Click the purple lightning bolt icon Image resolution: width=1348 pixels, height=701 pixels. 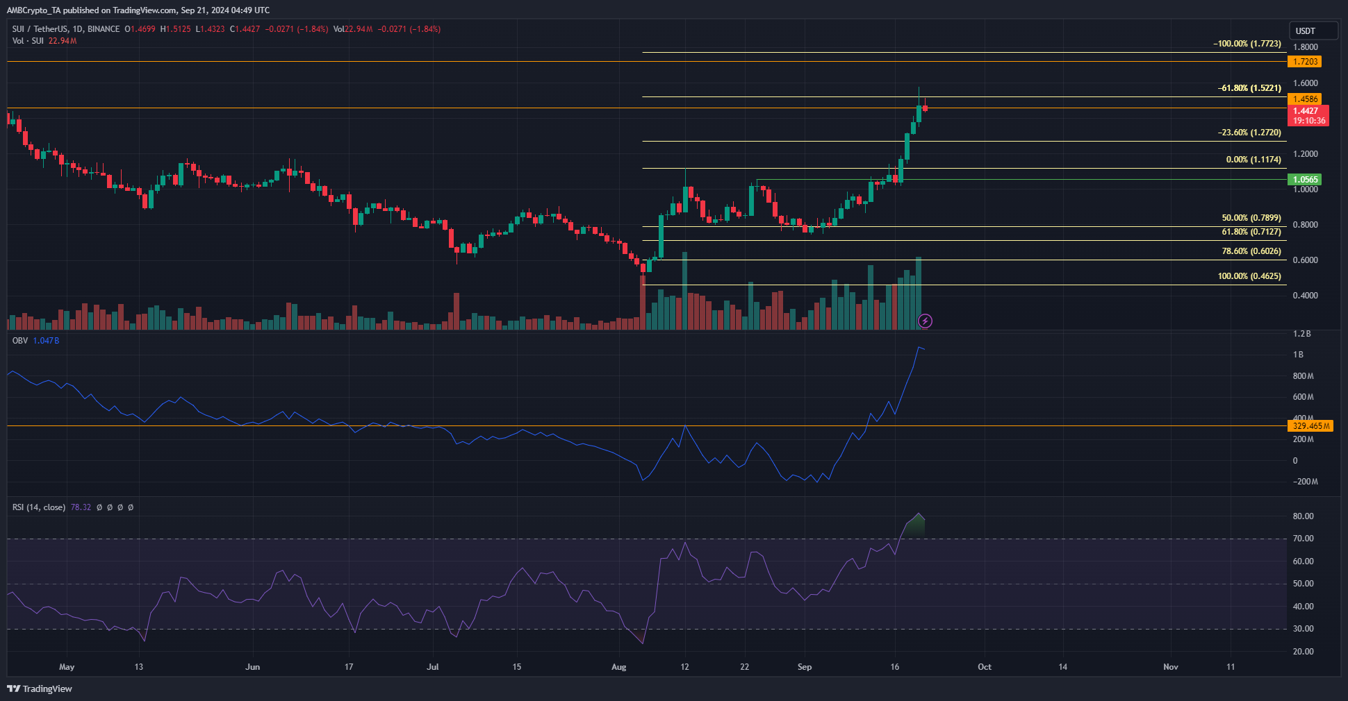point(925,321)
